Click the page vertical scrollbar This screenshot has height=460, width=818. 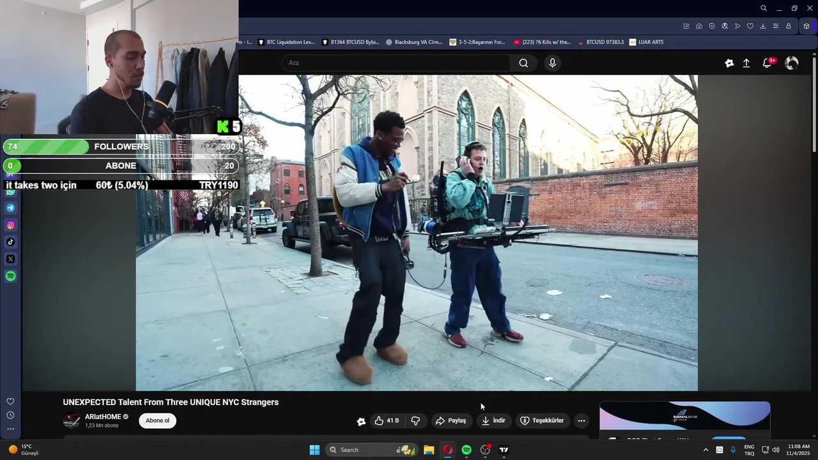(814, 104)
